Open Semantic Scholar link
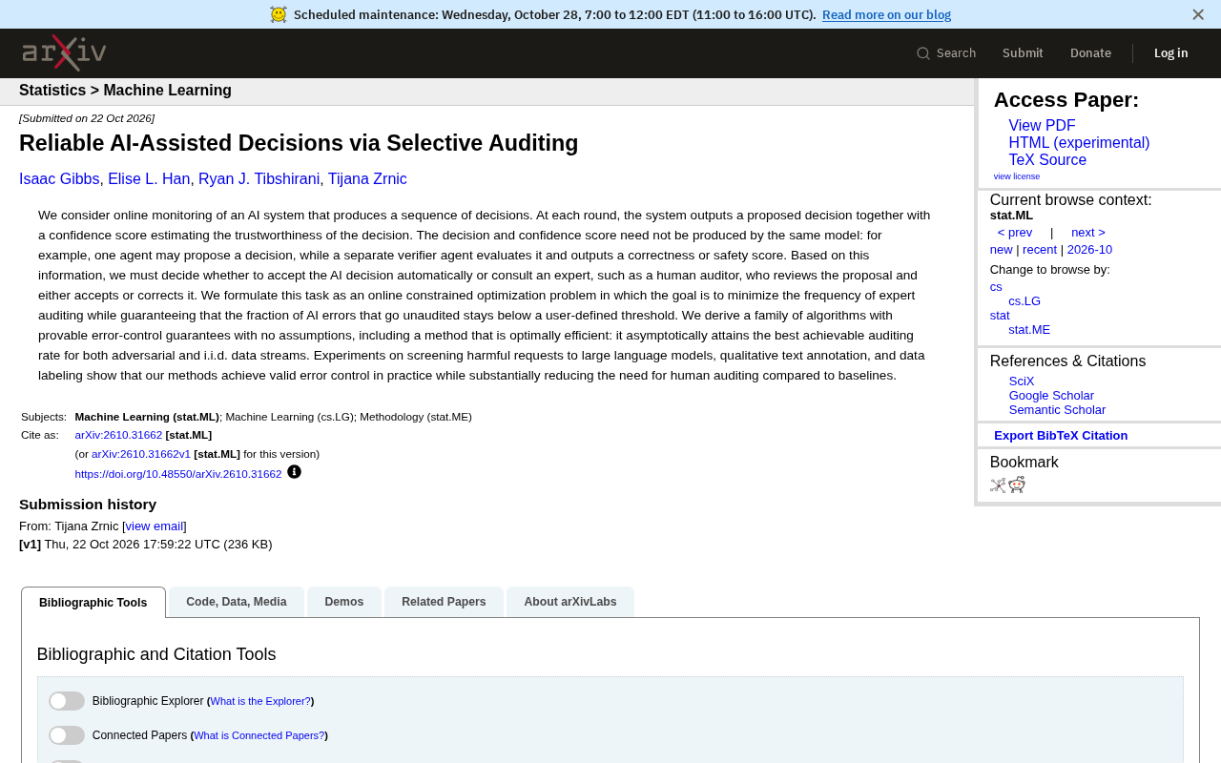The image size is (1221, 763). coord(1057,410)
